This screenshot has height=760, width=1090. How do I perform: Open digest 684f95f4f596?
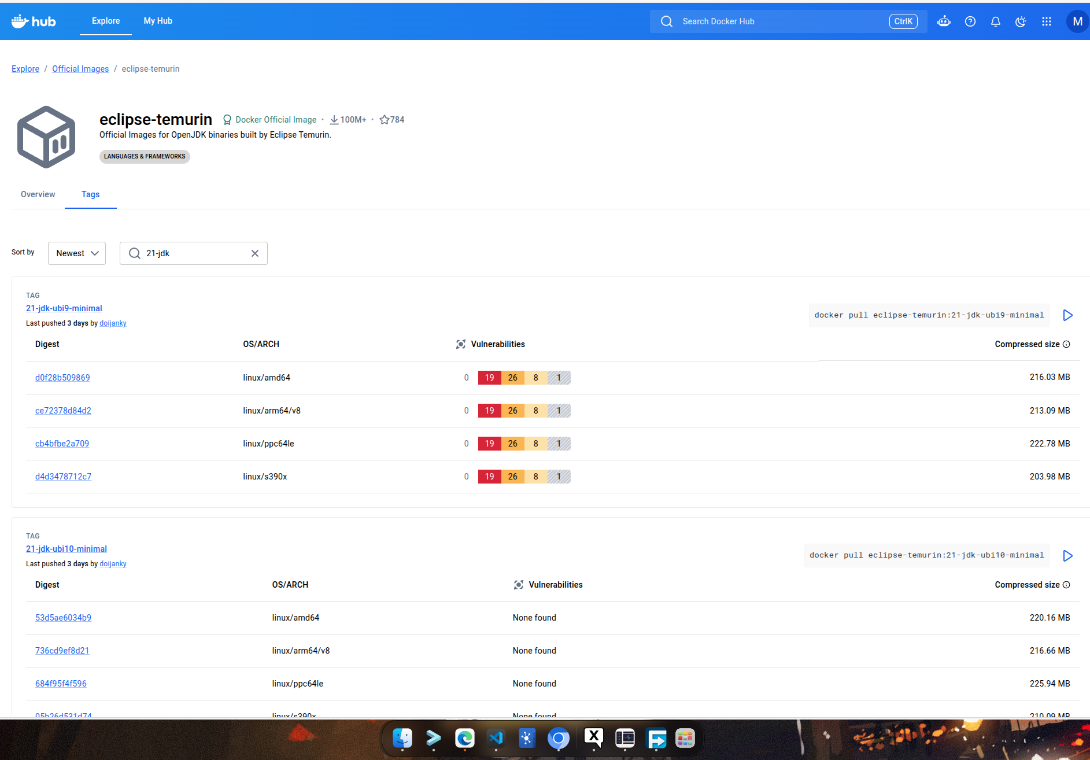pos(61,684)
